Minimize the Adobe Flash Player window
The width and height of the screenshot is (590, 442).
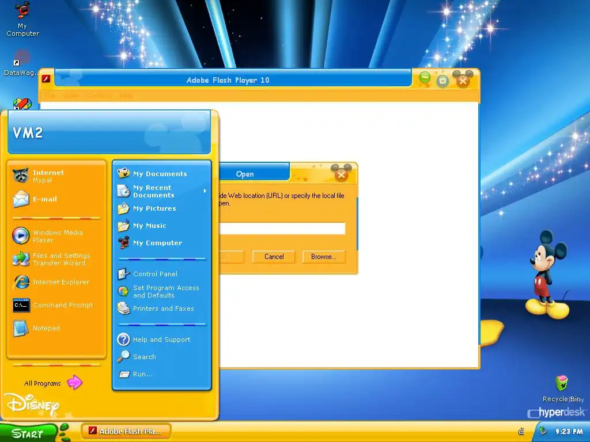tap(425, 78)
